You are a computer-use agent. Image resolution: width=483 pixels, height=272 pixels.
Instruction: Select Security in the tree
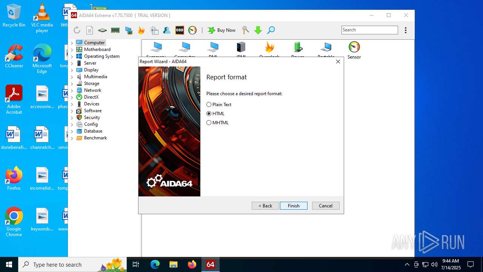pyautogui.click(x=92, y=117)
